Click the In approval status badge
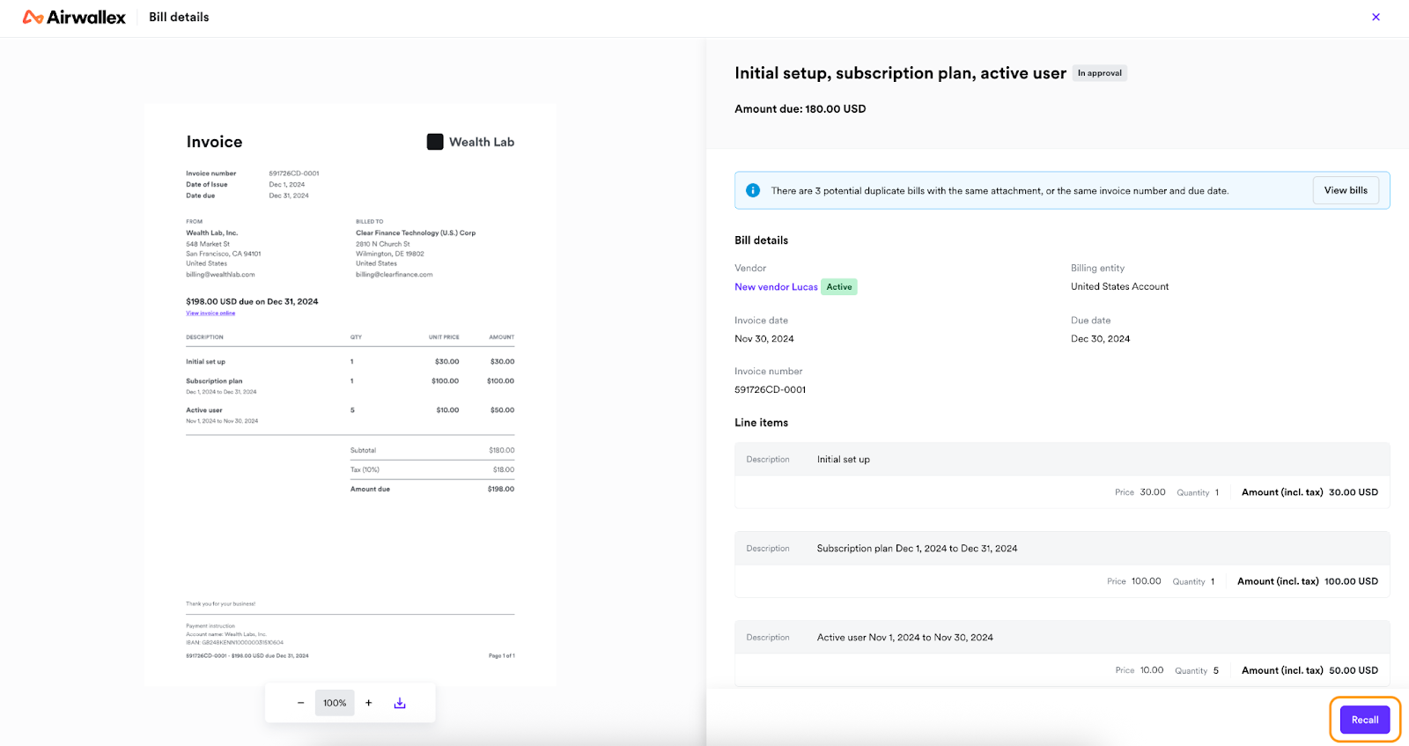1409x746 pixels. click(1099, 73)
